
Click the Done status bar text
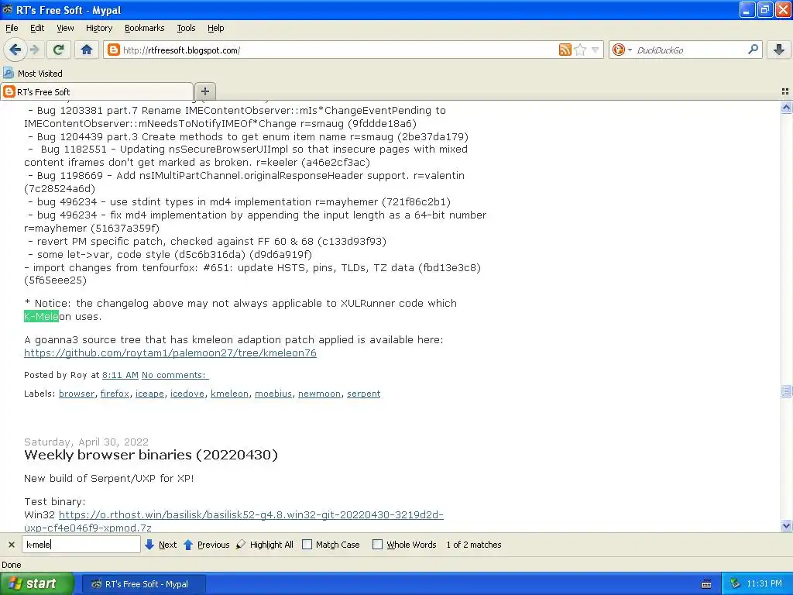(12, 565)
